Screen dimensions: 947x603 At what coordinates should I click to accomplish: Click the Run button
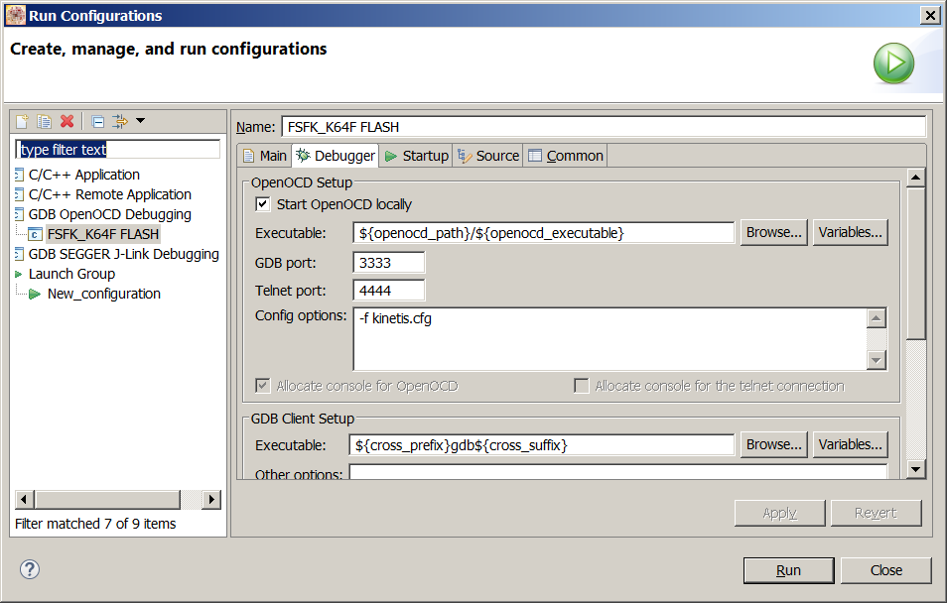(x=788, y=570)
